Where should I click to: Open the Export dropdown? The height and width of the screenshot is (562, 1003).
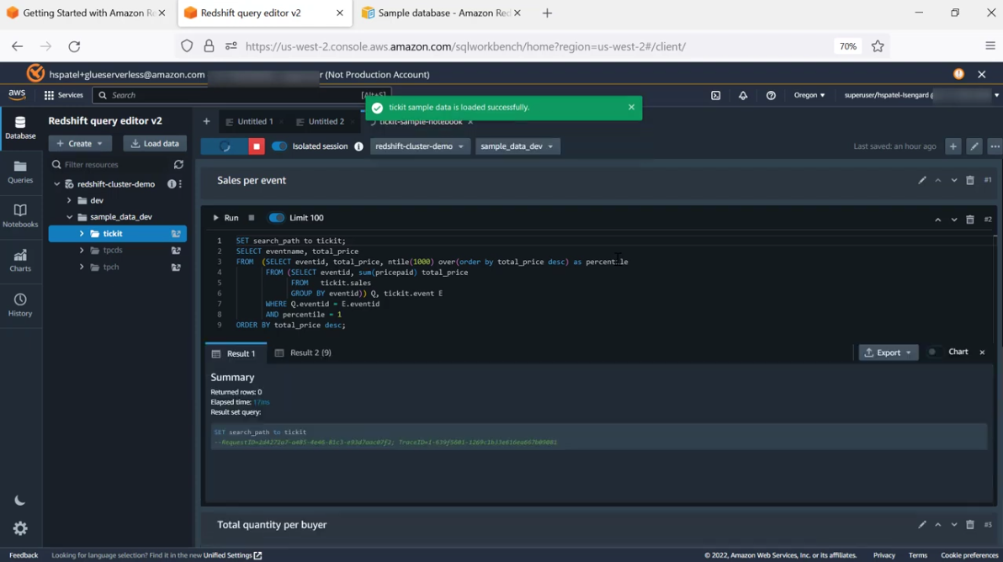click(x=888, y=353)
